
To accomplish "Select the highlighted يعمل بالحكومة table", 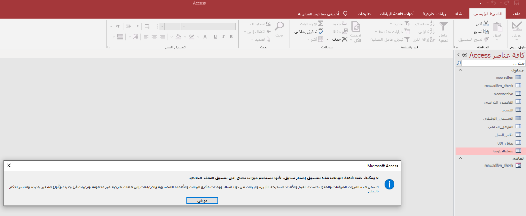I will click(x=489, y=151).
